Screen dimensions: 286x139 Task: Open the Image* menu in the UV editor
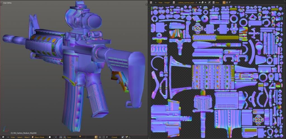coord(167,2)
